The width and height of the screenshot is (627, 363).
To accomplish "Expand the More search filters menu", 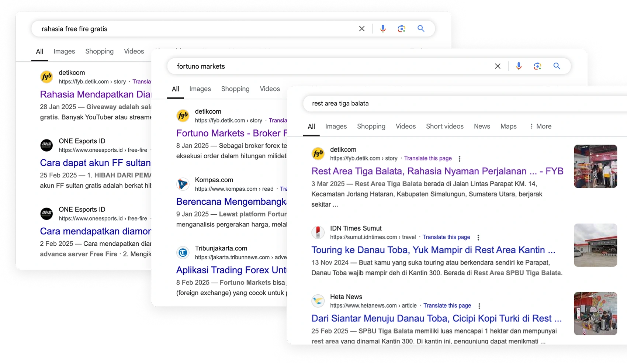I will (x=540, y=126).
